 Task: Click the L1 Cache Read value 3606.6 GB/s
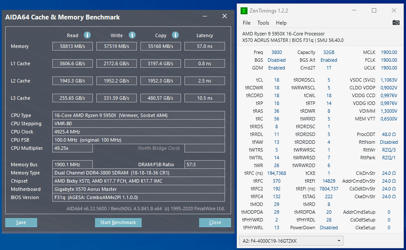73,63
